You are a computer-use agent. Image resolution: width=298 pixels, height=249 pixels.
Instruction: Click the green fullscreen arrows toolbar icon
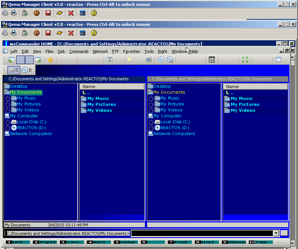point(245,60)
